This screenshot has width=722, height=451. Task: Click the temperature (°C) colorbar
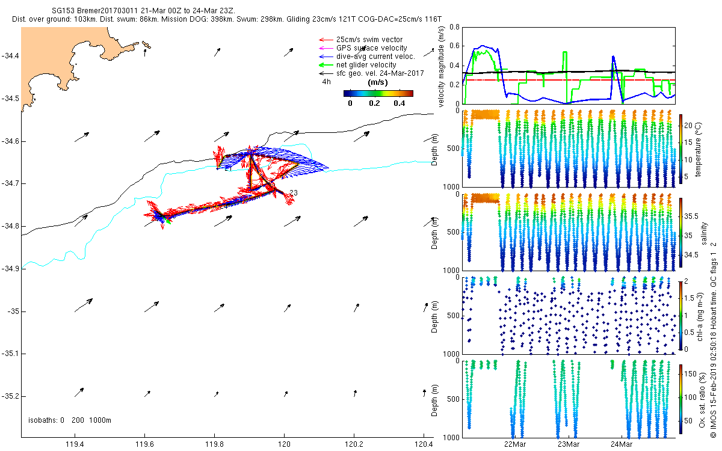point(680,149)
